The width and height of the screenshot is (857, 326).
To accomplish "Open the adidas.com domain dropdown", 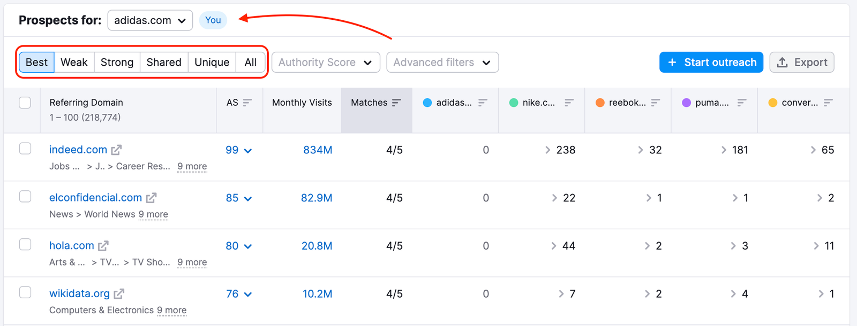I will tap(150, 20).
